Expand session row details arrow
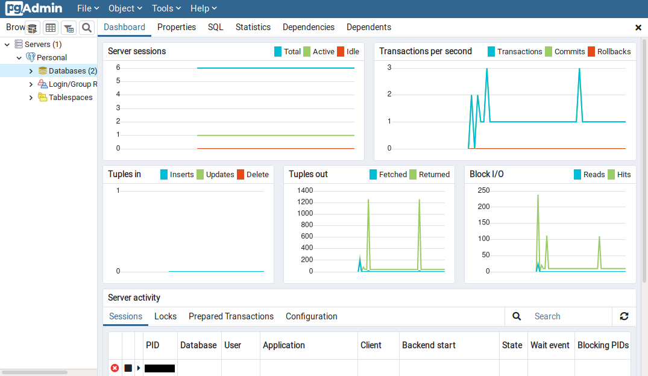The width and height of the screenshot is (648, 376). [x=139, y=368]
